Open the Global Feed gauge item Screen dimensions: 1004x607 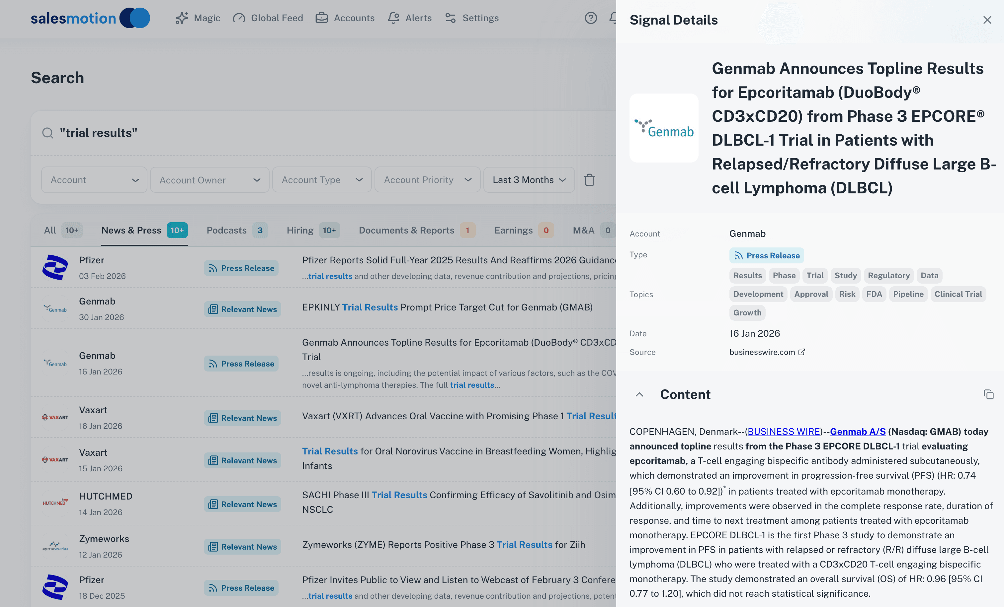[x=268, y=18]
